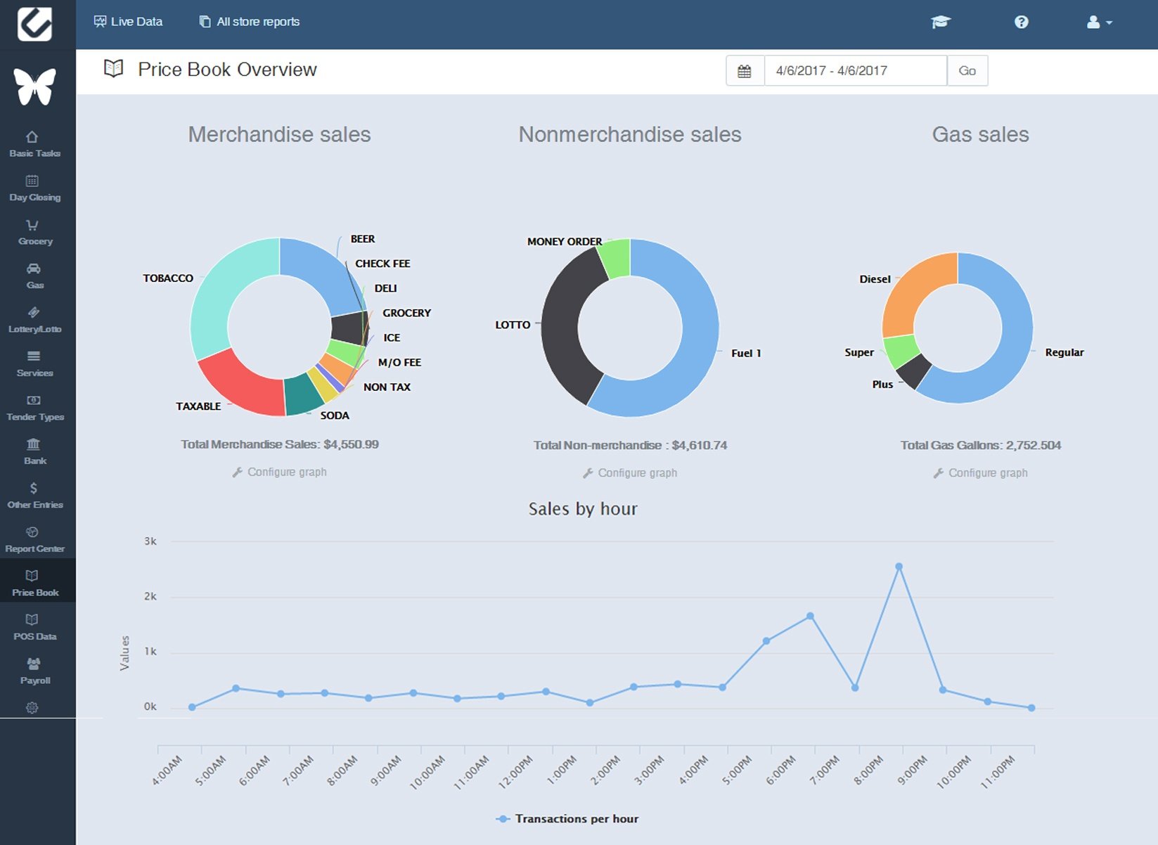This screenshot has height=845, width=1158.
Task: Click the settings gear in the sidebar
Action: point(32,708)
